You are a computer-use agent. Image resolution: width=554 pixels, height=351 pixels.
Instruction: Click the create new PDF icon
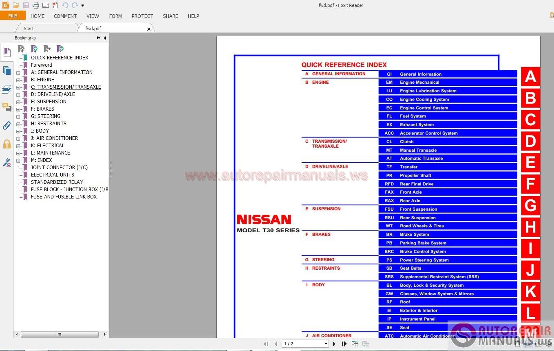coord(55,5)
